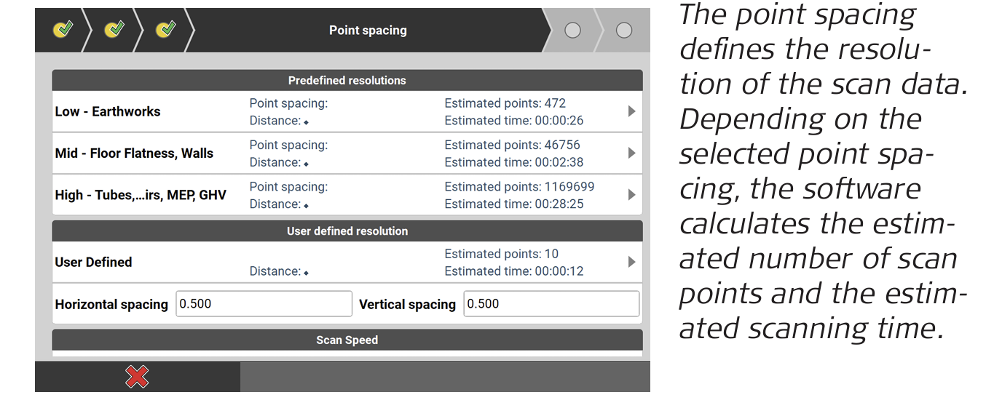Screen dimensions: 986x400
Task: Select Low - Earthworks resolution
Action: coord(108,111)
